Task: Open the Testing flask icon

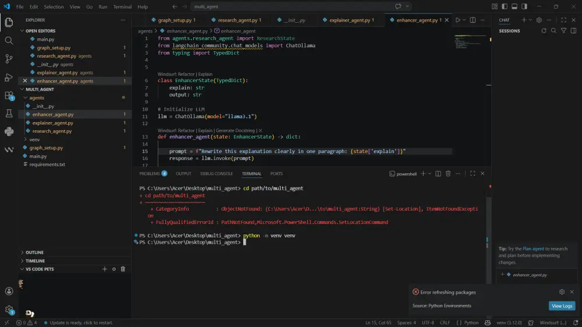Action: click(x=9, y=113)
